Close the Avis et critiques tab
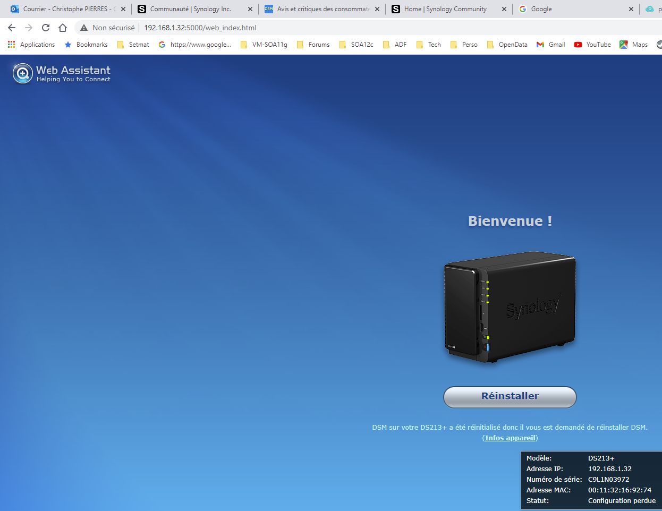 click(x=377, y=9)
